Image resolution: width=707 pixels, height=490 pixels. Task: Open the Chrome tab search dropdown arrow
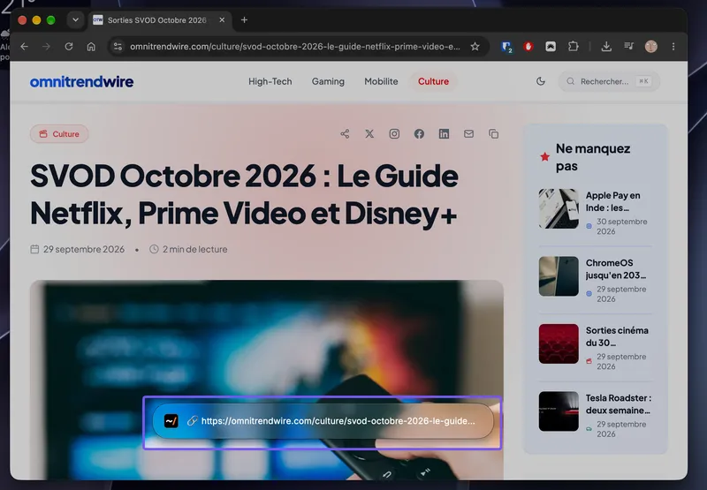(75, 19)
